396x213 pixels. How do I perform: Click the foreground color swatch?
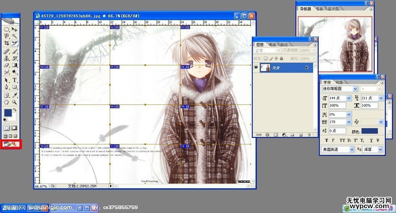(8, 113)
